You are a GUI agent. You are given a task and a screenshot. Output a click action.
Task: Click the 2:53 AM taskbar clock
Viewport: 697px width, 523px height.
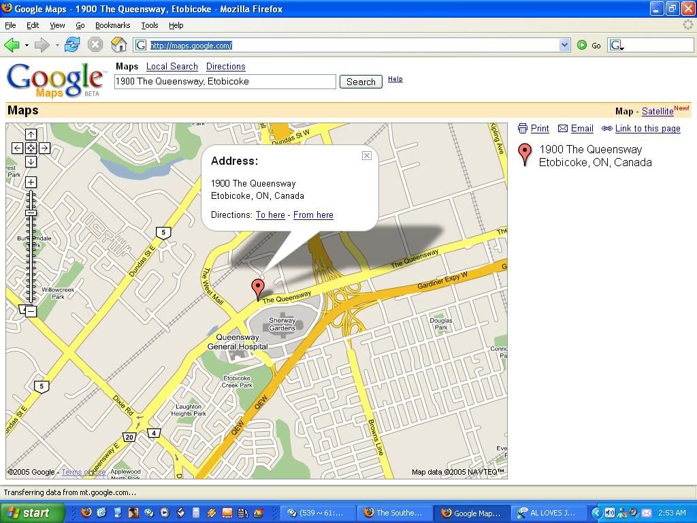(672, 513)
